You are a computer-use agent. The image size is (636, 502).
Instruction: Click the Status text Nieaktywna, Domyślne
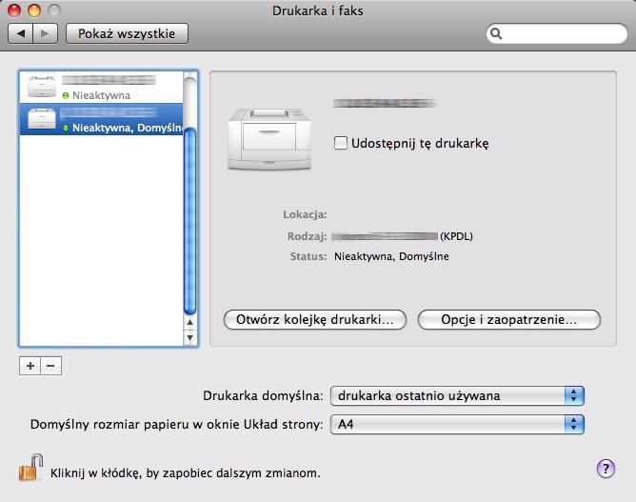(x=391, y=256)
